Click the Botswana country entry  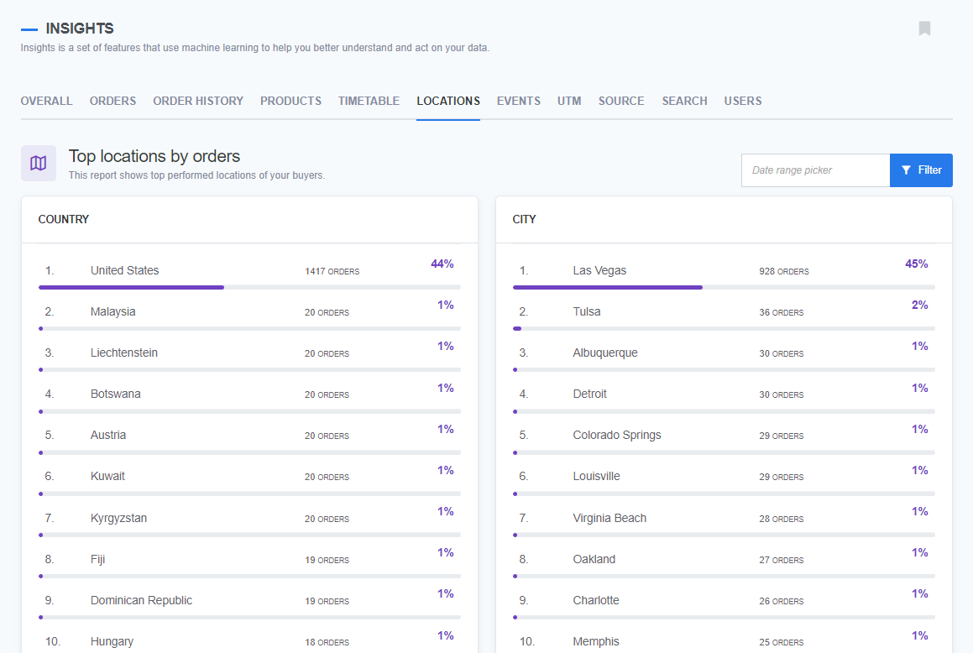pos(249,394)
